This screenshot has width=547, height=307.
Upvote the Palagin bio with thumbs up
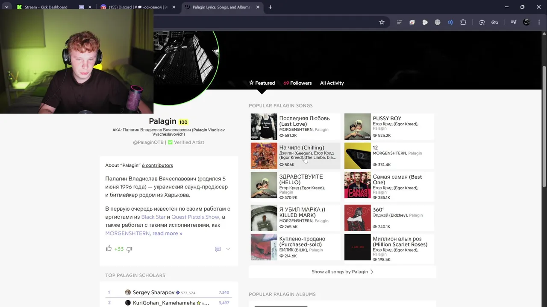109,249
